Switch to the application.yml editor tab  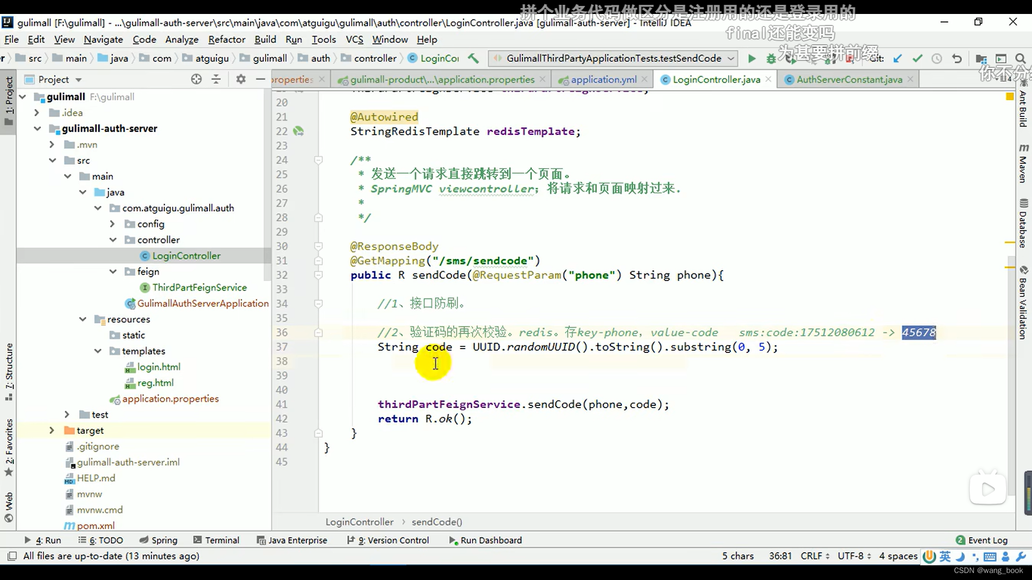pos(603,79)
